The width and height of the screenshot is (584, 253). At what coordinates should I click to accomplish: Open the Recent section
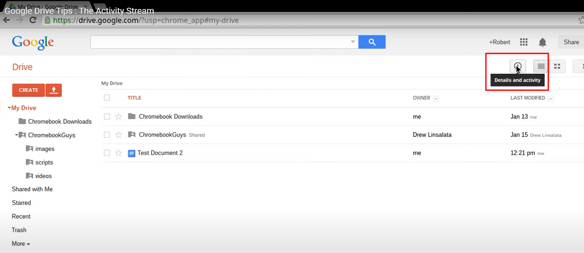pos(21,216)
